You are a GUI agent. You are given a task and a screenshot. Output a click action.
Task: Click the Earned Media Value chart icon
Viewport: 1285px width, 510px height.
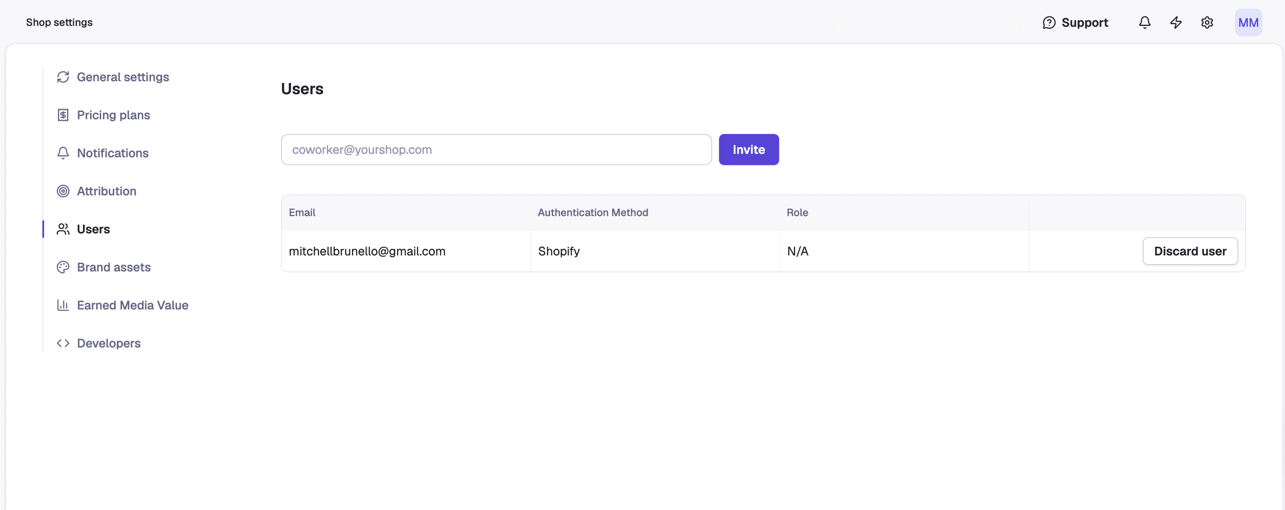point(63,305)
